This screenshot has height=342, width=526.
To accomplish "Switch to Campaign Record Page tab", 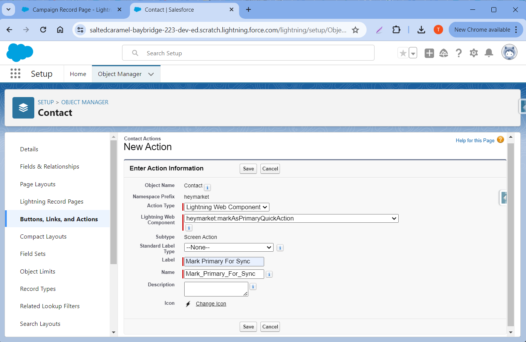I will tap(72, 9).
